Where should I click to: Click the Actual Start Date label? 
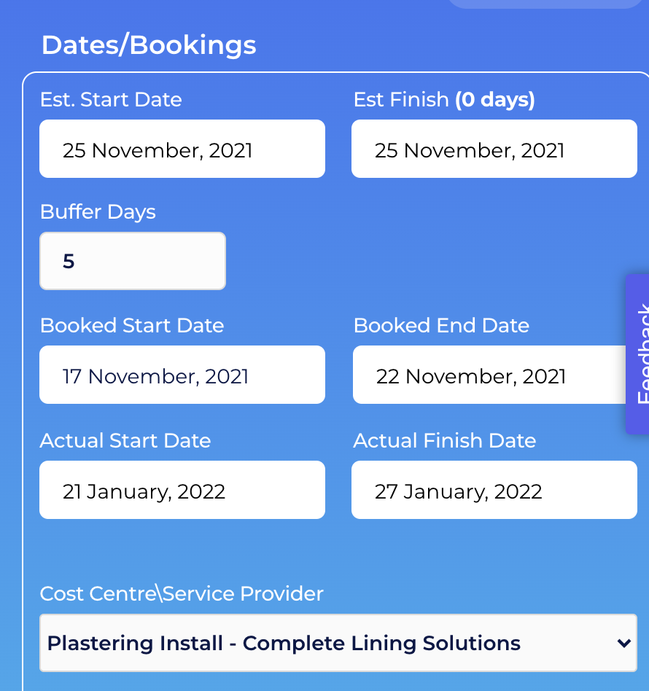(x=125, y=441)
